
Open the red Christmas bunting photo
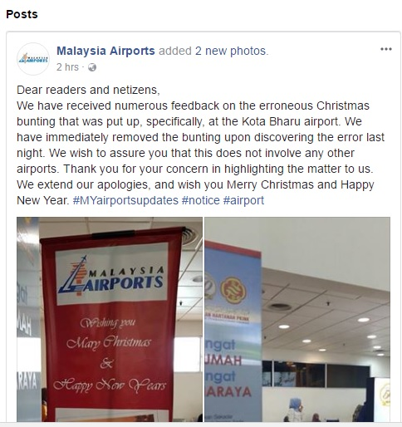click(x=110, y=319)
